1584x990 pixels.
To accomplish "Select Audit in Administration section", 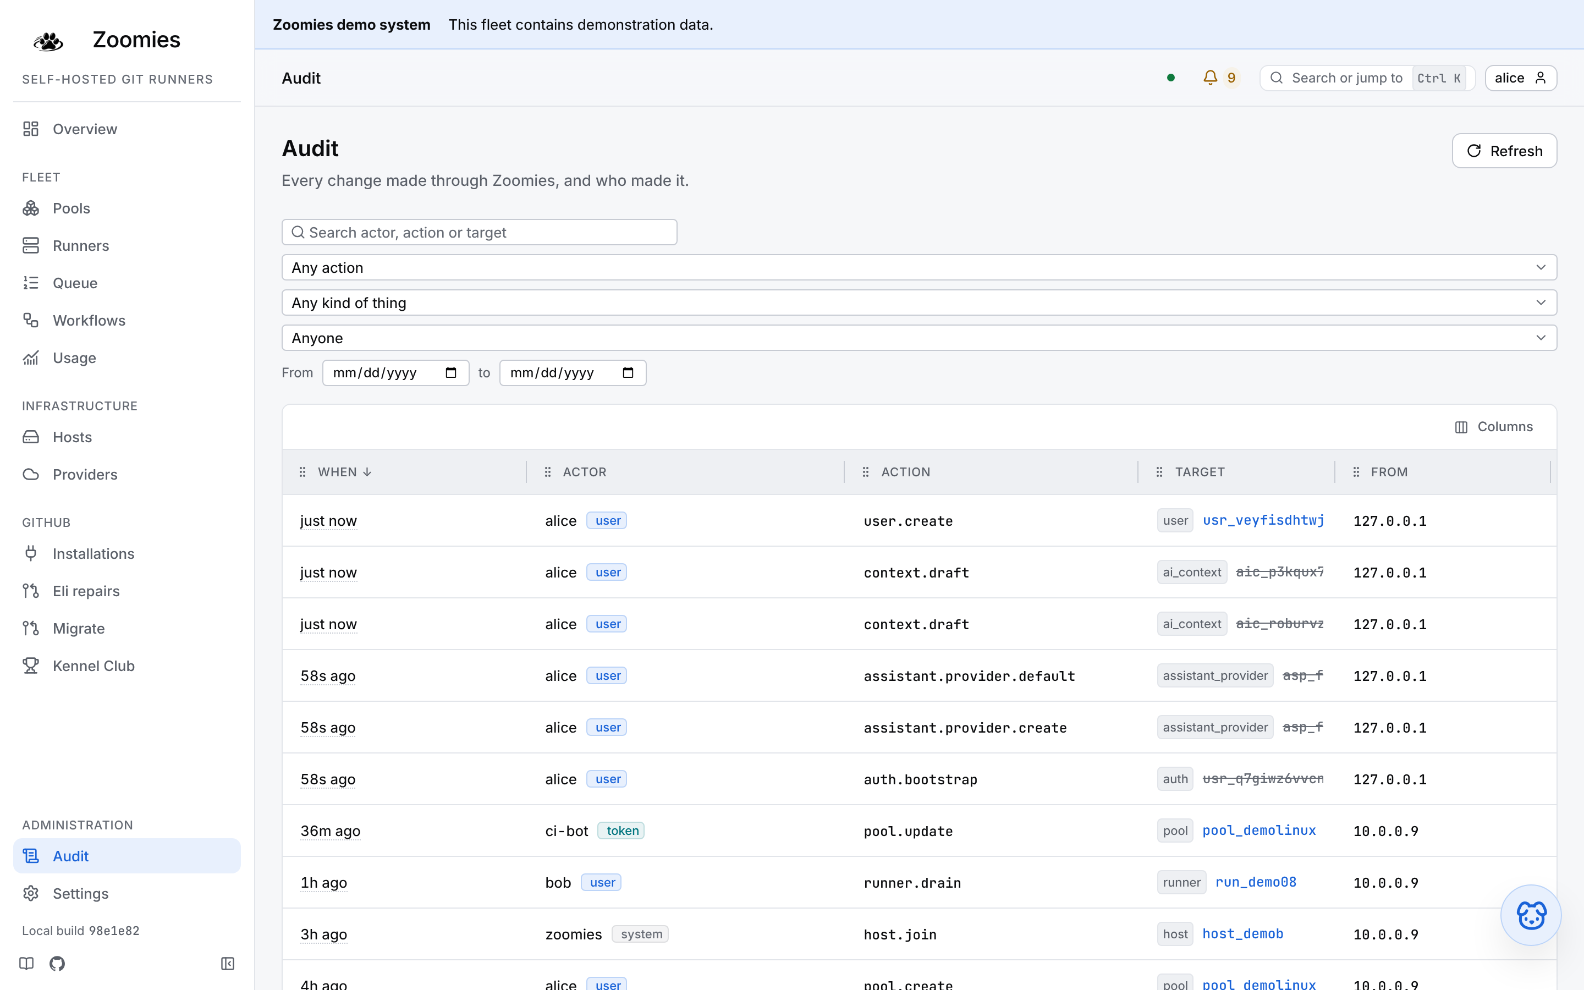I will 127,856.
